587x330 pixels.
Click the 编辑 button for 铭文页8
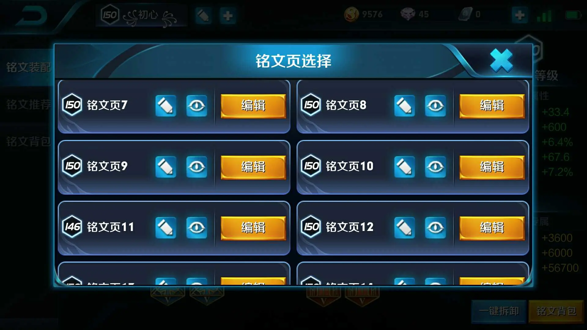tap(492, 106)
